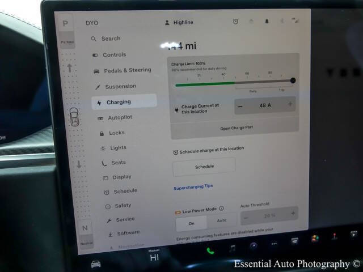The image size is (363, 272).
Task: Tap the car icon in bottom bar
Action: pyautogui.click(x=96, y=263)
